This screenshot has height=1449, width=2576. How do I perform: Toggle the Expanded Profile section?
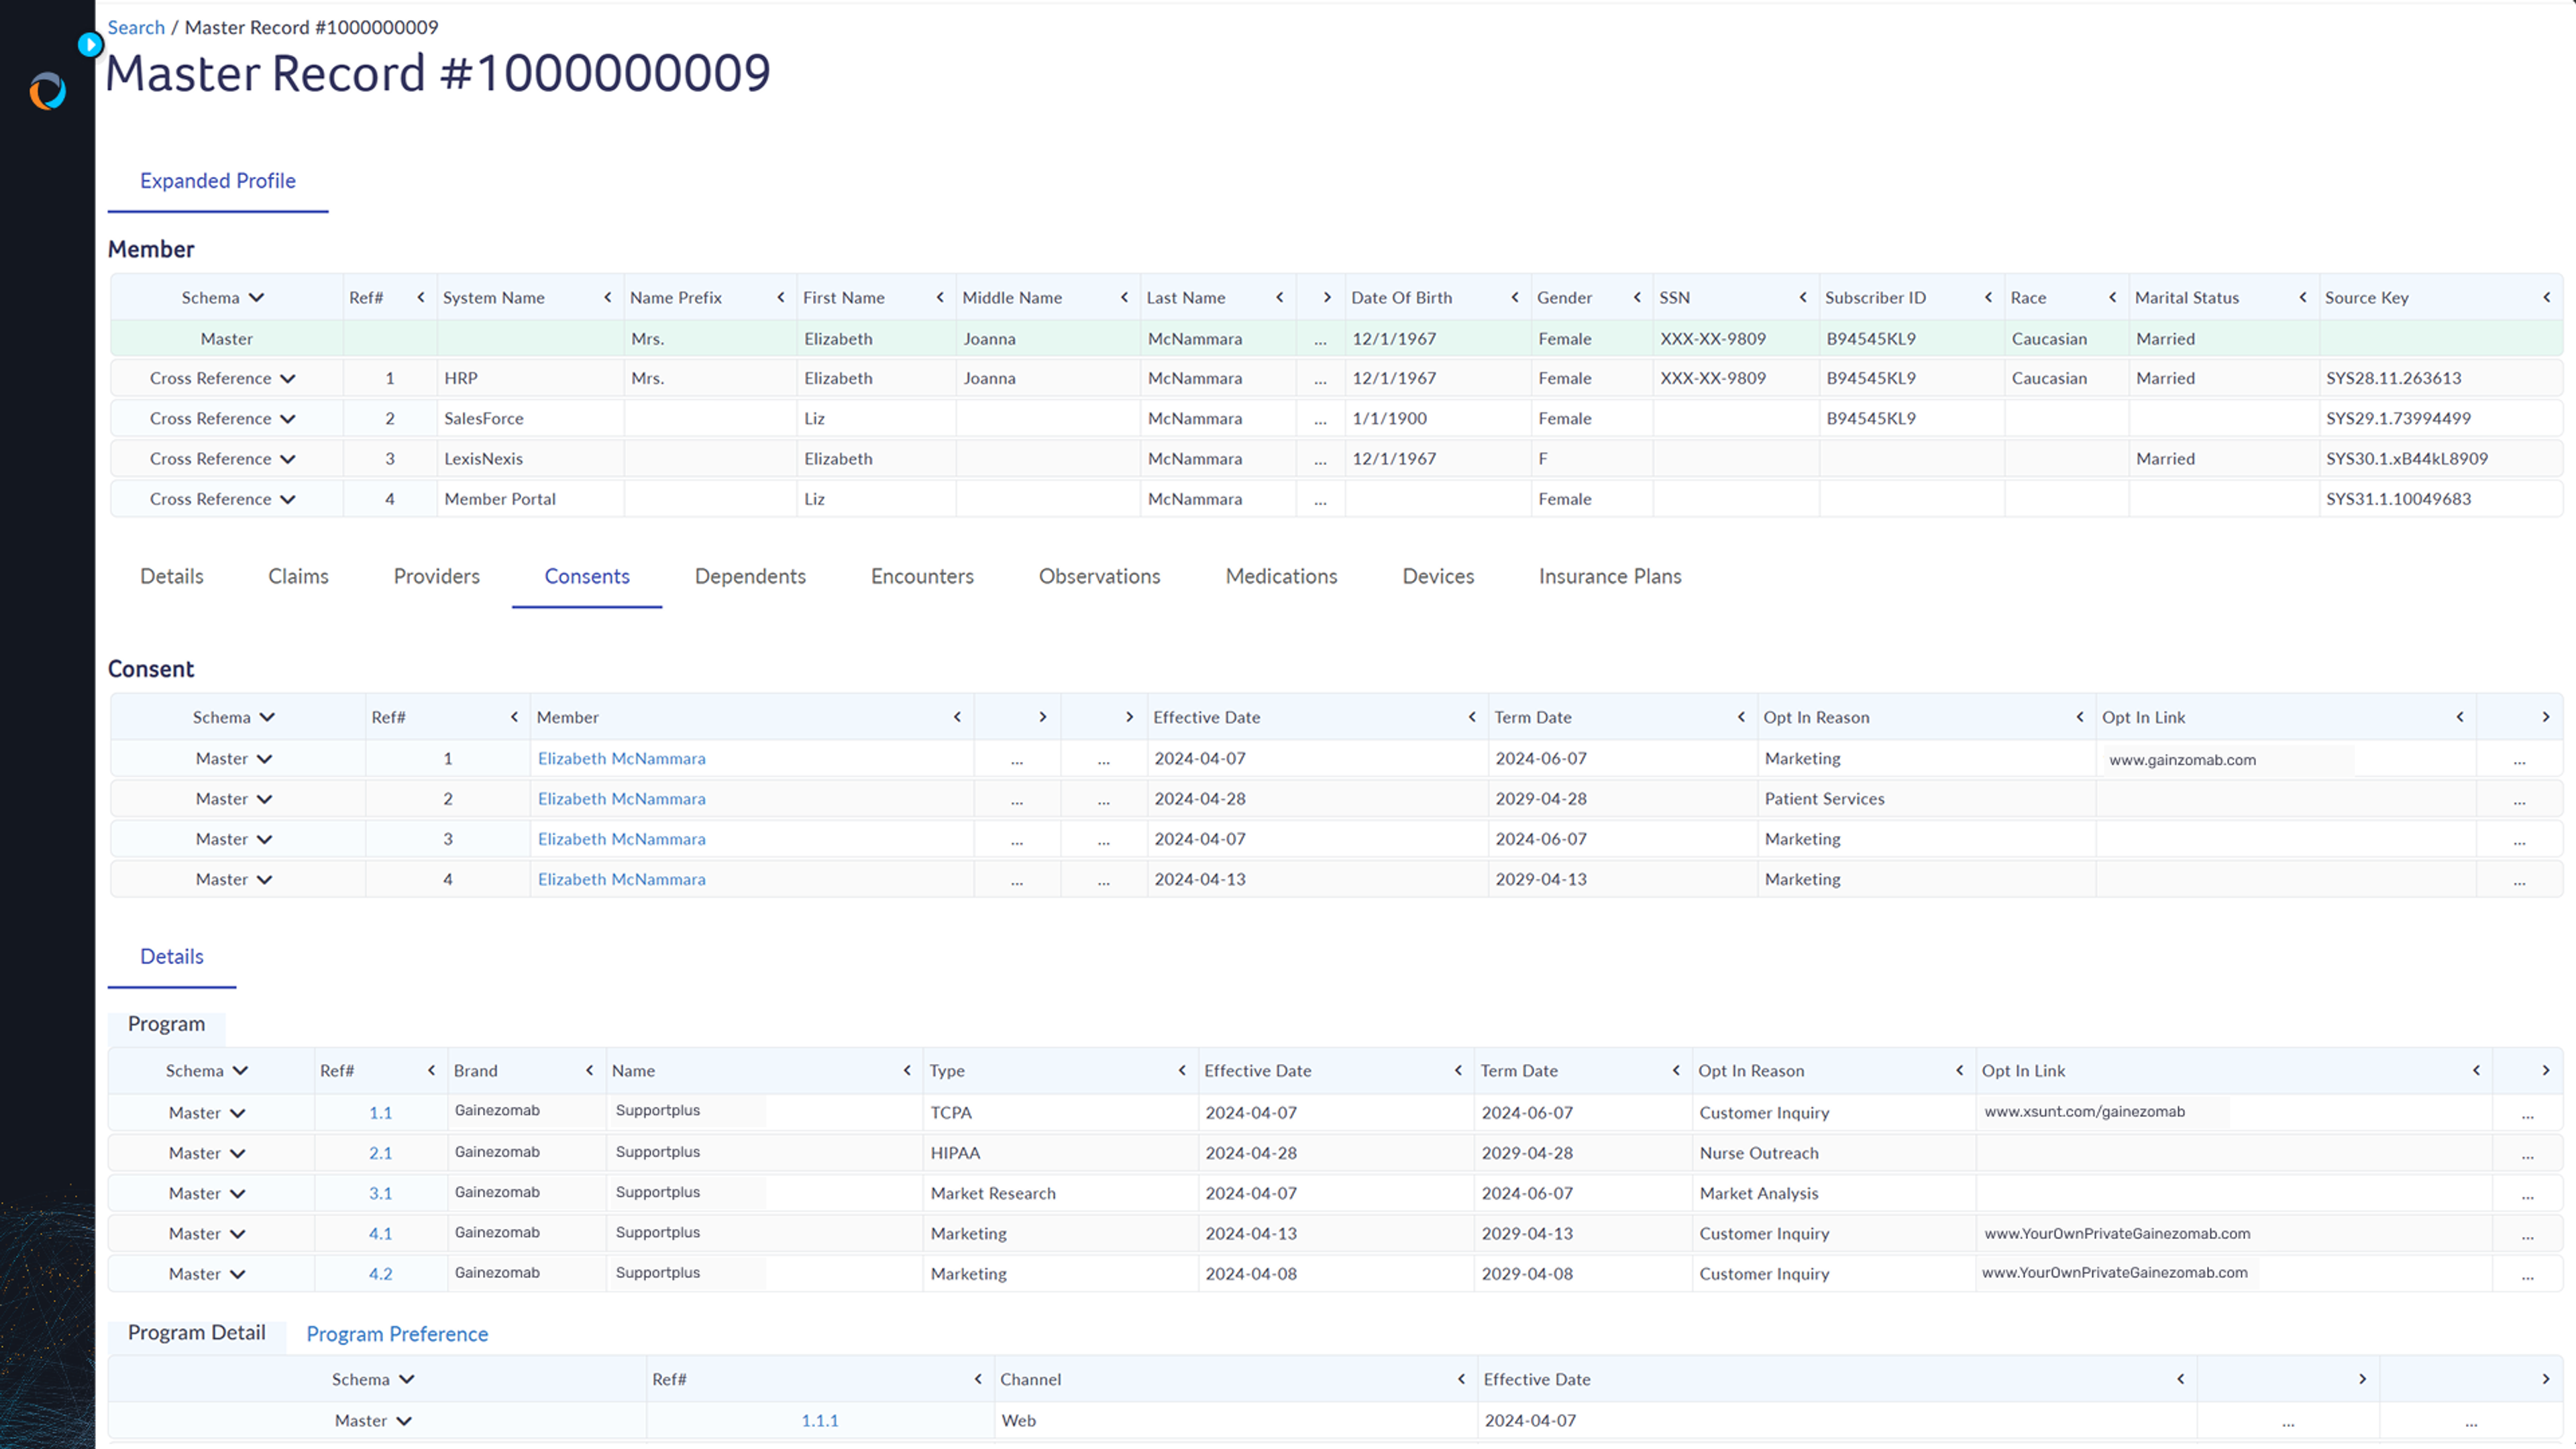[x=216, y=178]
